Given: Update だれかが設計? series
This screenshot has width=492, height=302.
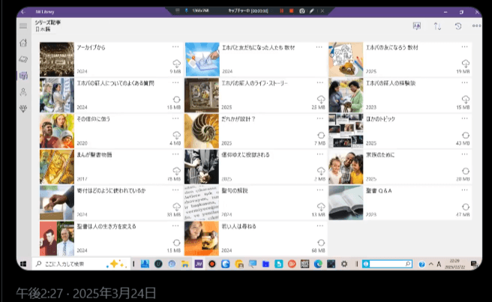Looking at the screenshot, I should [321, 135].
